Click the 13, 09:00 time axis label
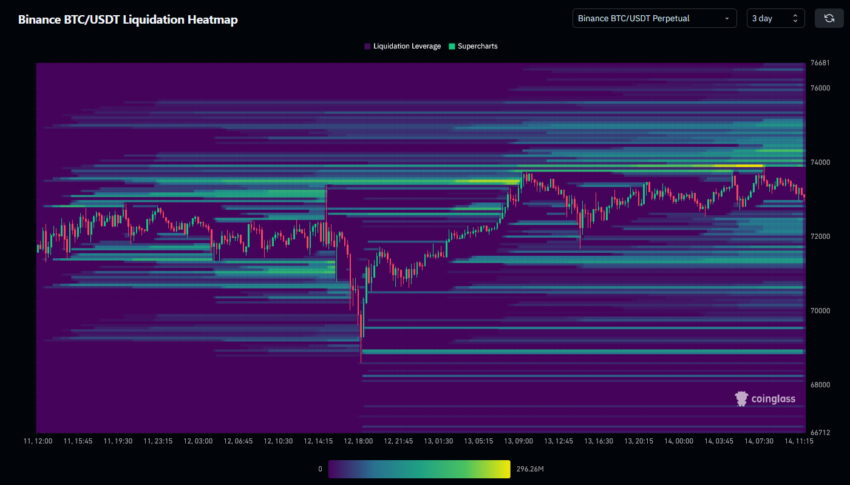This screenshot has height=485, width=850. [518, 441]
